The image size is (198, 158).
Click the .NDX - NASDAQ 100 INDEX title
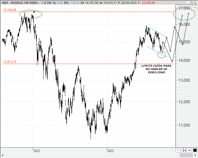point(20,3)
